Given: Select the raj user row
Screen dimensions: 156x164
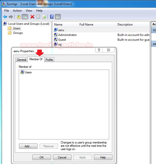Looking at the screenshot, I should click(101, 44).
